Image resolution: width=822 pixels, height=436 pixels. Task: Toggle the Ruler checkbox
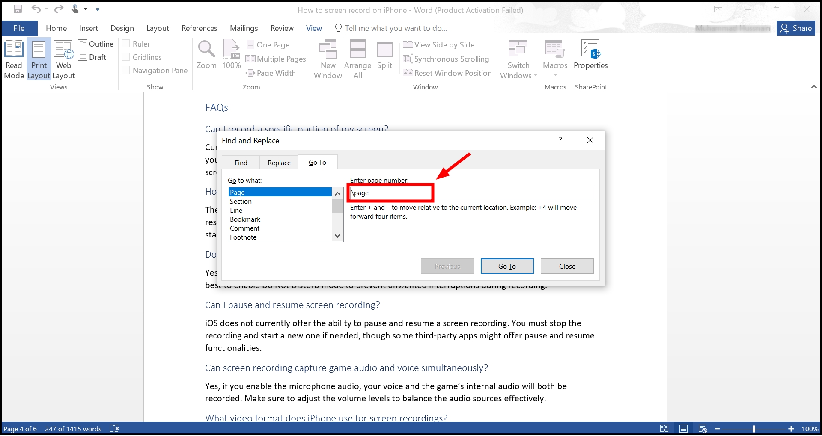click(x=126, y=44)
